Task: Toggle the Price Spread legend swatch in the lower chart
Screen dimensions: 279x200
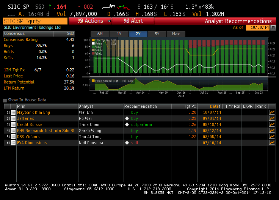Action: [93, 81]
